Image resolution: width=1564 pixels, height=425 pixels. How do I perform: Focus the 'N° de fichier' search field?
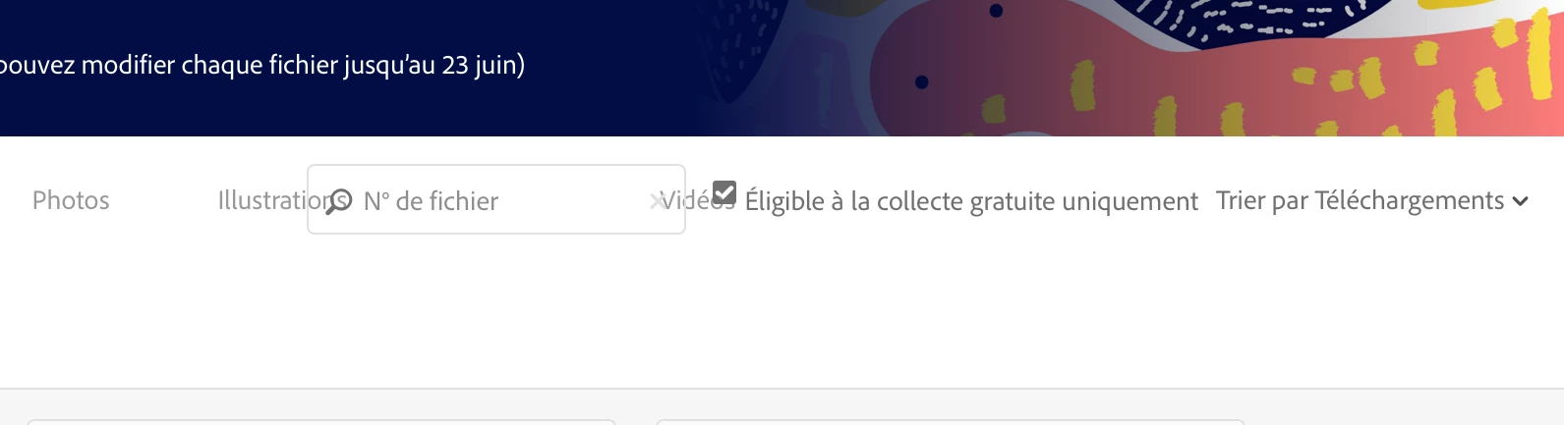click(496, 199)
